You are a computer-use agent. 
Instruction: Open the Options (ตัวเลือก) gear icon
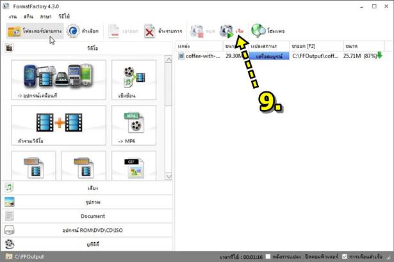(73, 31)
